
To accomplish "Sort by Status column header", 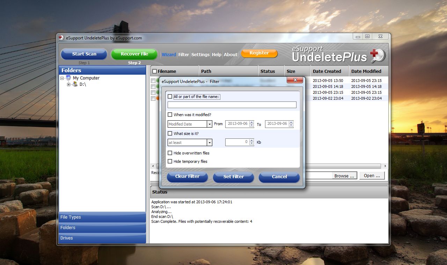I will click(x=271, y=71).
